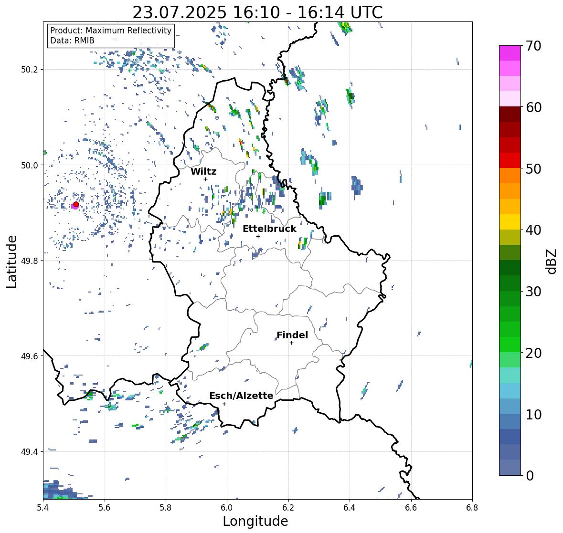Click the Esch/Alzette city label
Screen dimensions: 563x533
point(241,396)
